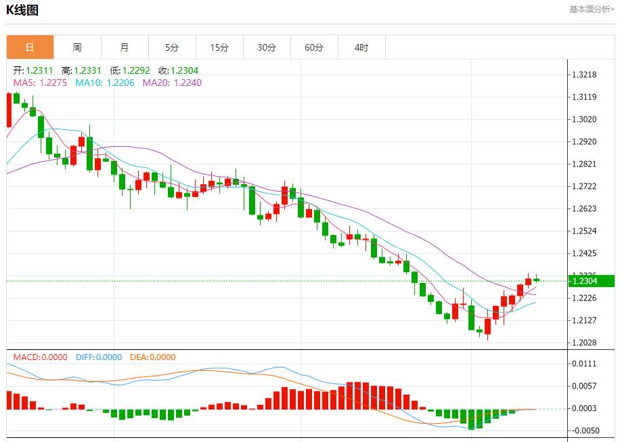Click the 1.2028 price axis label

coord(584,342)
